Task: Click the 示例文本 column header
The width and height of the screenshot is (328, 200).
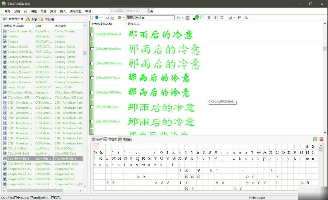Action: [134, 24]
